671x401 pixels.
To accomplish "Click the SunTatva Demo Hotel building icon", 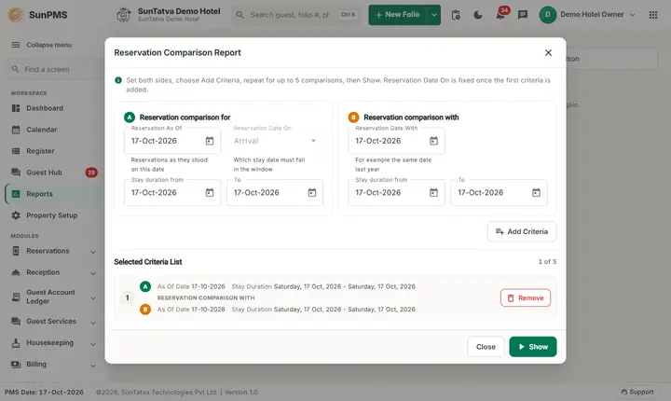I will pyautogui.click(x=124, y=15).
